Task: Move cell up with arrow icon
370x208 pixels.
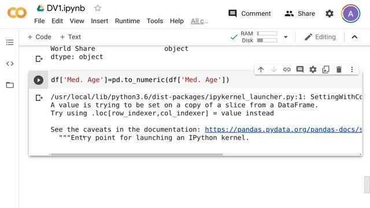Action: [x=261, y=69]
